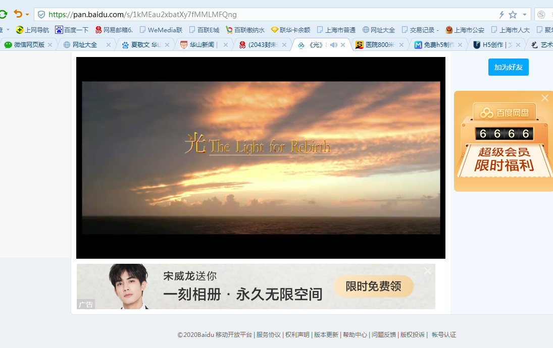Dismiss the 一刻相册 banner ad
This screenshot has width=553, height=348.
tap(428, 271)
